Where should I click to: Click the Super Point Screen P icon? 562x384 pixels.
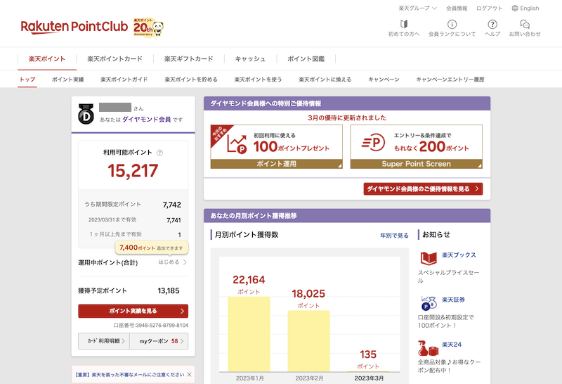[373, 143]
